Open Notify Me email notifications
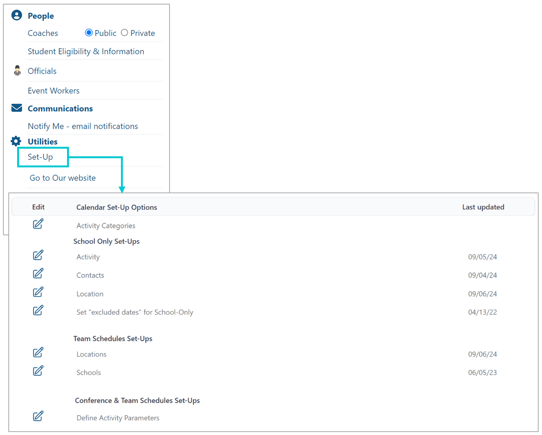 pos(83,126)
